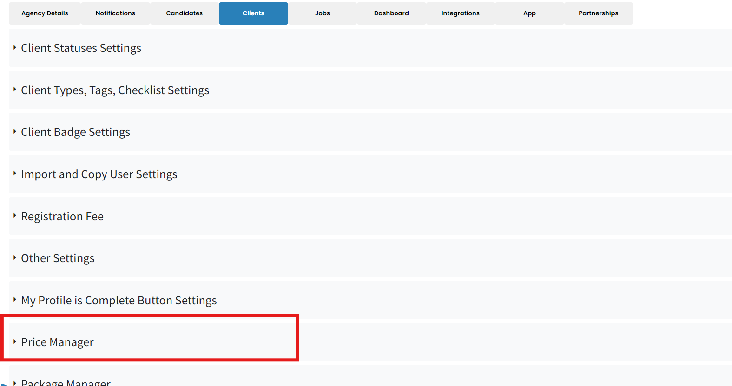
Task: Select the App tab
Action: tap(529, 13)
